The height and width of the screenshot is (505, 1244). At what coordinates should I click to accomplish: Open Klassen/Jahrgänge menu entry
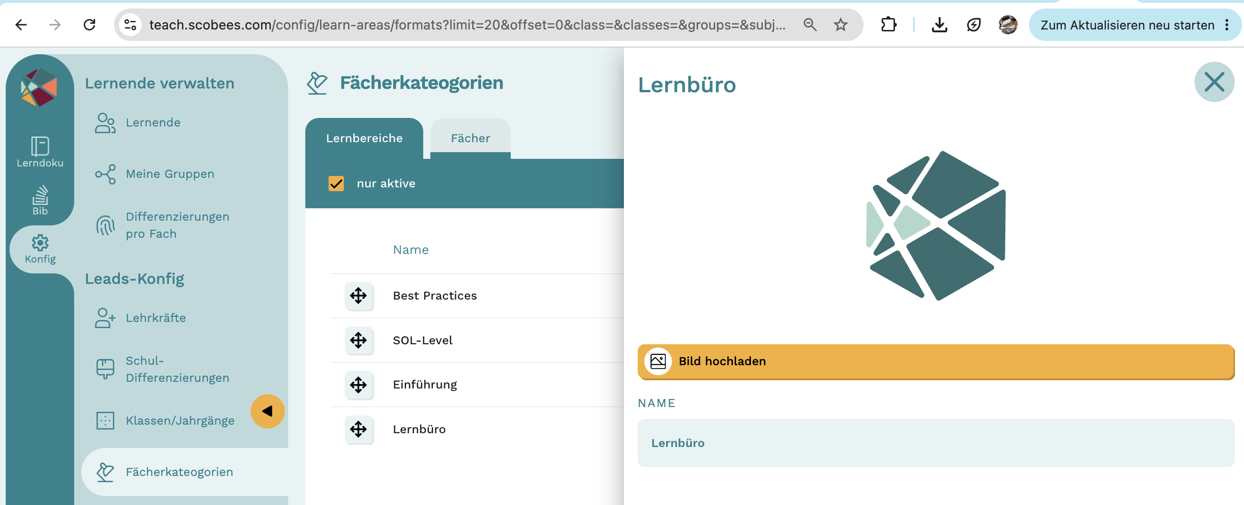pyautogui.click(x=165, y=420)
